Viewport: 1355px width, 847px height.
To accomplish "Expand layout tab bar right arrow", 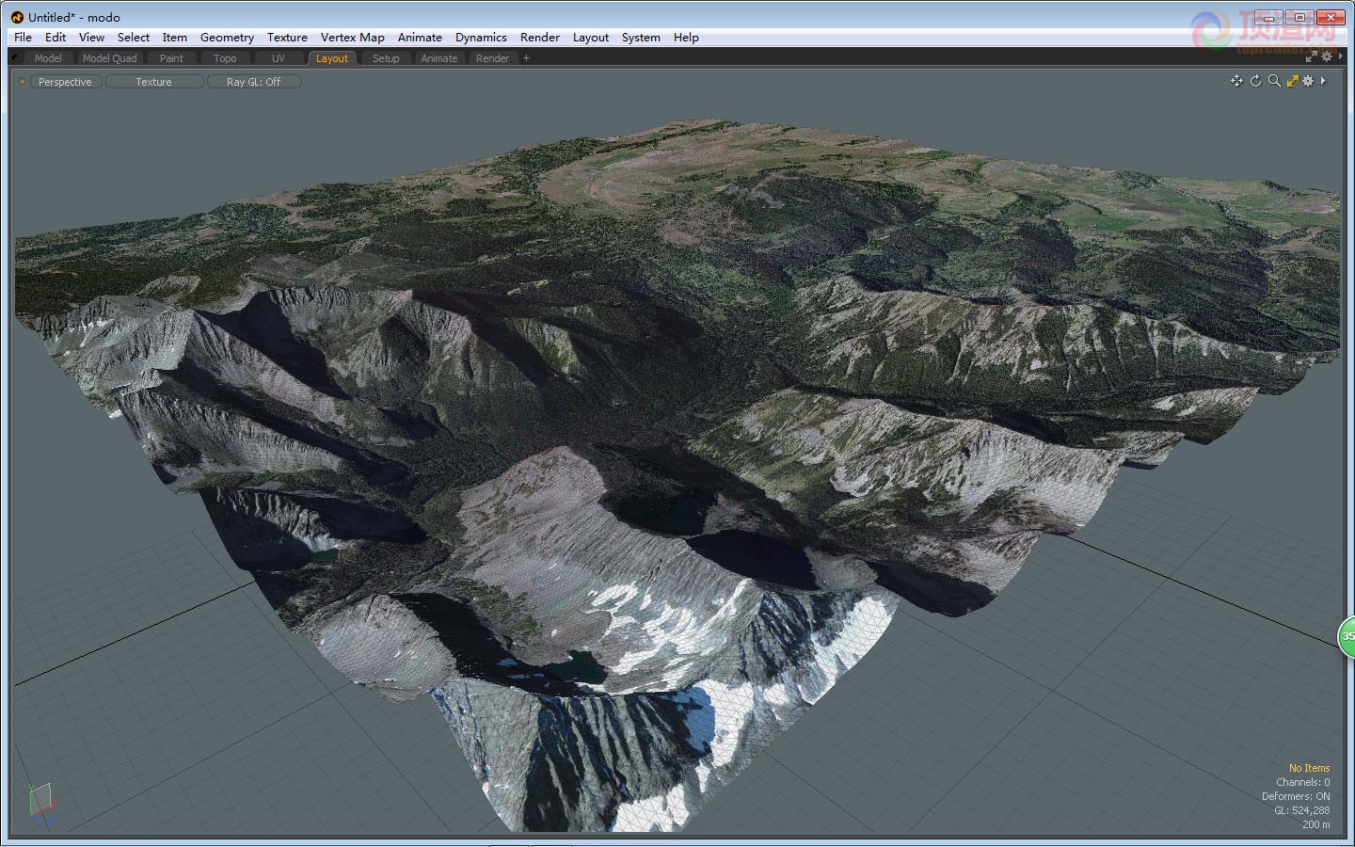I will 1340,57.
